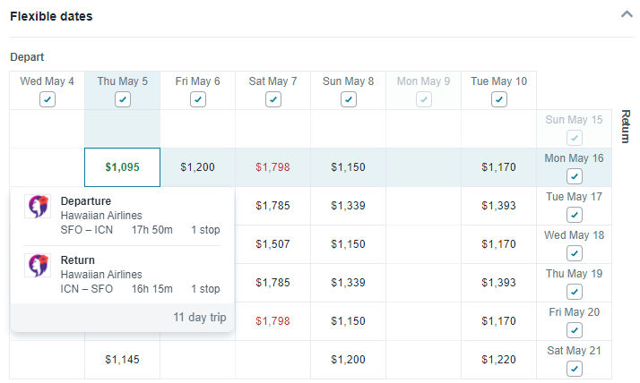Choose the red $1,798 fare returning Mon May 16
Viewport: 640px width, 383px height.
point(272,167)
